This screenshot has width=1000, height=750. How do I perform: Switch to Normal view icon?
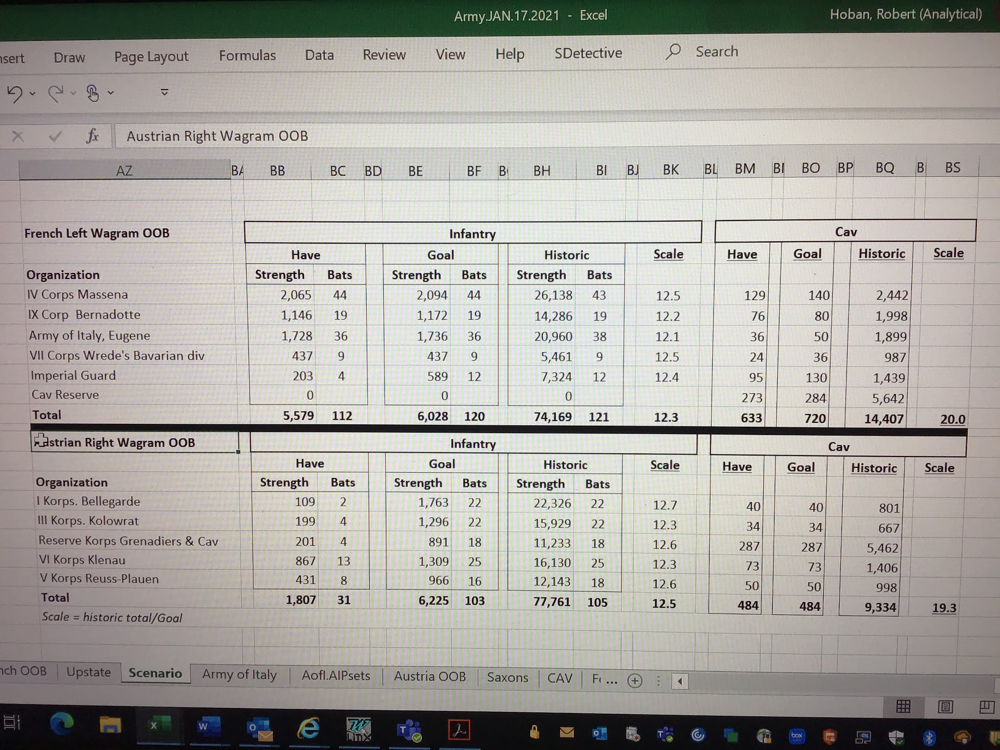903,706
